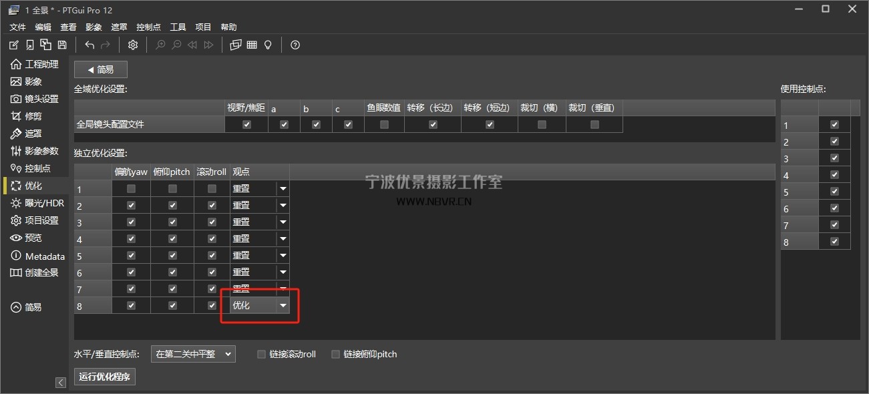Click the ◀ 简易 button at top

pyautogui.click(x=100, y=69)
